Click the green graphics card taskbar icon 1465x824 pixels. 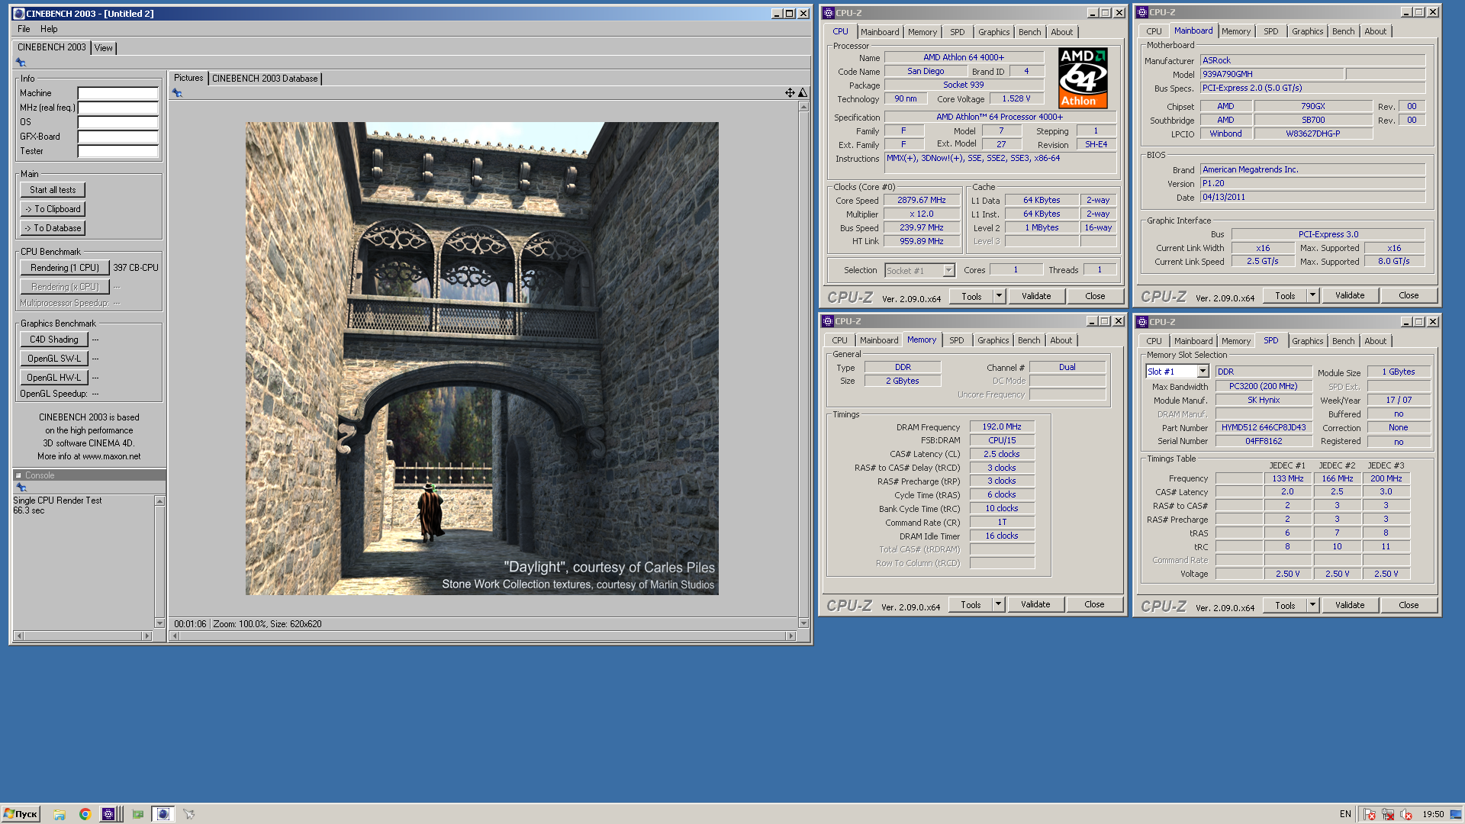tap(138, 814)
